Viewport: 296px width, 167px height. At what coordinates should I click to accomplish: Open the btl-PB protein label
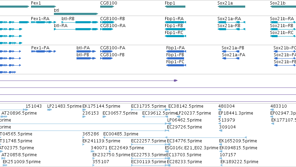(83, 55)
